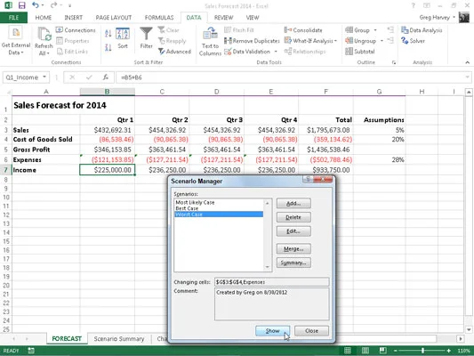Click the Subtotal outline icon
Screen dimensions: 474x356
pos(349,52)
